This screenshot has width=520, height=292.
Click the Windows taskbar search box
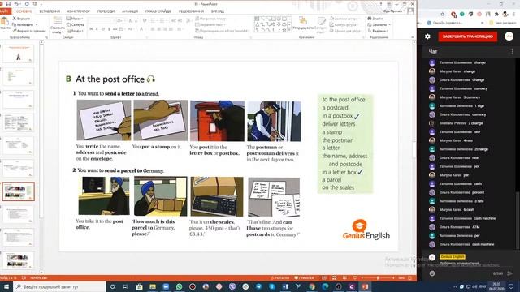[x=59, y=286]
